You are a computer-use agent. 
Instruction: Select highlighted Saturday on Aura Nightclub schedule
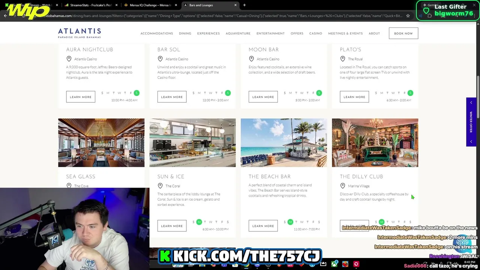coord(136,93)
